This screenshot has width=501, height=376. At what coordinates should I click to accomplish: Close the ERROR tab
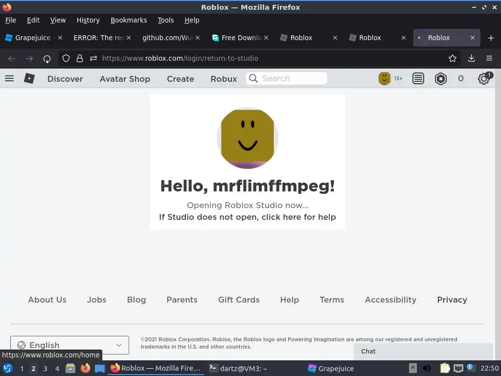click(x=129, y=38)
